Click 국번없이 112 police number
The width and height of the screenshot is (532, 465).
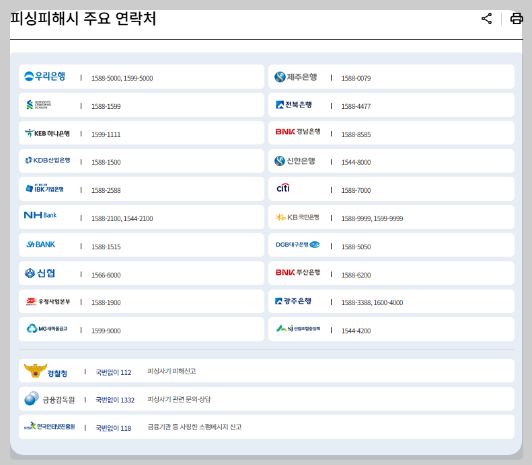(113, 372)
